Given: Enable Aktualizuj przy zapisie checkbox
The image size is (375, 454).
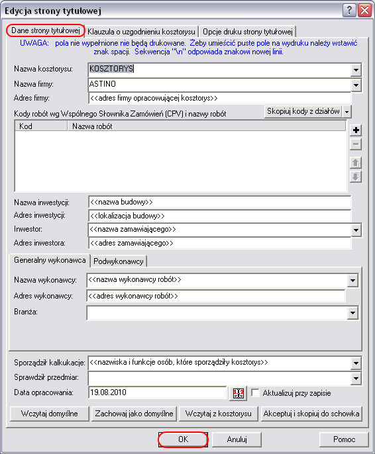Looking at the screenshot, I should pos(255,393).
